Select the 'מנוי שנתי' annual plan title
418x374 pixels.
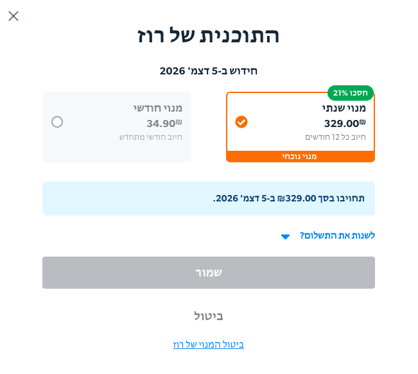344,108
